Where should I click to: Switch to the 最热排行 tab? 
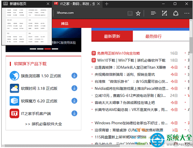(x=153, y=36)
